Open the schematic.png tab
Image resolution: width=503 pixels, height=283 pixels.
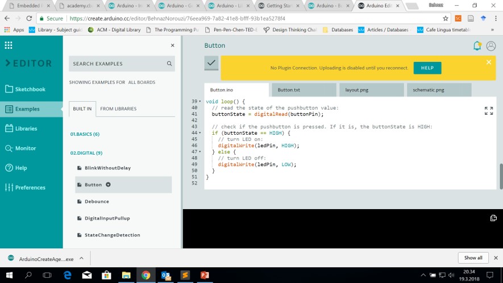(439, 90)
